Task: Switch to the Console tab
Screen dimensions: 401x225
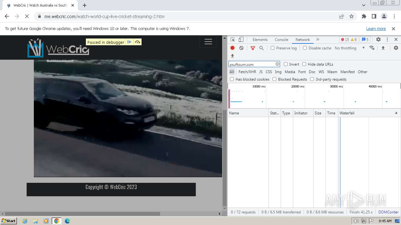Action: pos(281,39)
